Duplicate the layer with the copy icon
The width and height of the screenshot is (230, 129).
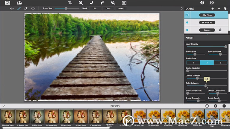click(225, 9)
